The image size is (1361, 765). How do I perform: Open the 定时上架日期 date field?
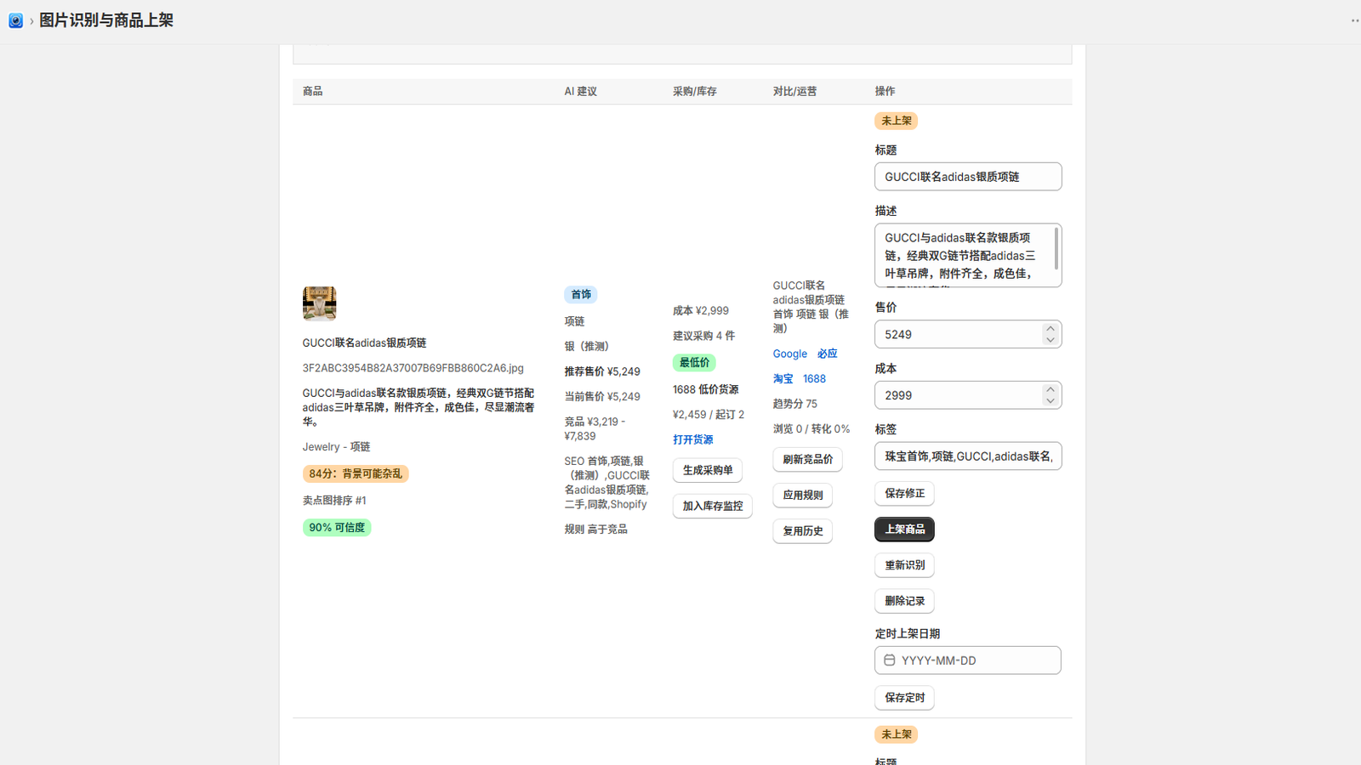[968, 660]
